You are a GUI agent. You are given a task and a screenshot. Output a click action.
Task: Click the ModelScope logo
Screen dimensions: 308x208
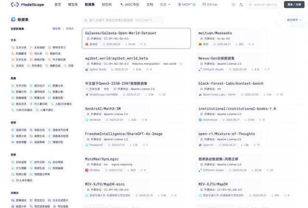pyautogui.click(x=28, y=4)
